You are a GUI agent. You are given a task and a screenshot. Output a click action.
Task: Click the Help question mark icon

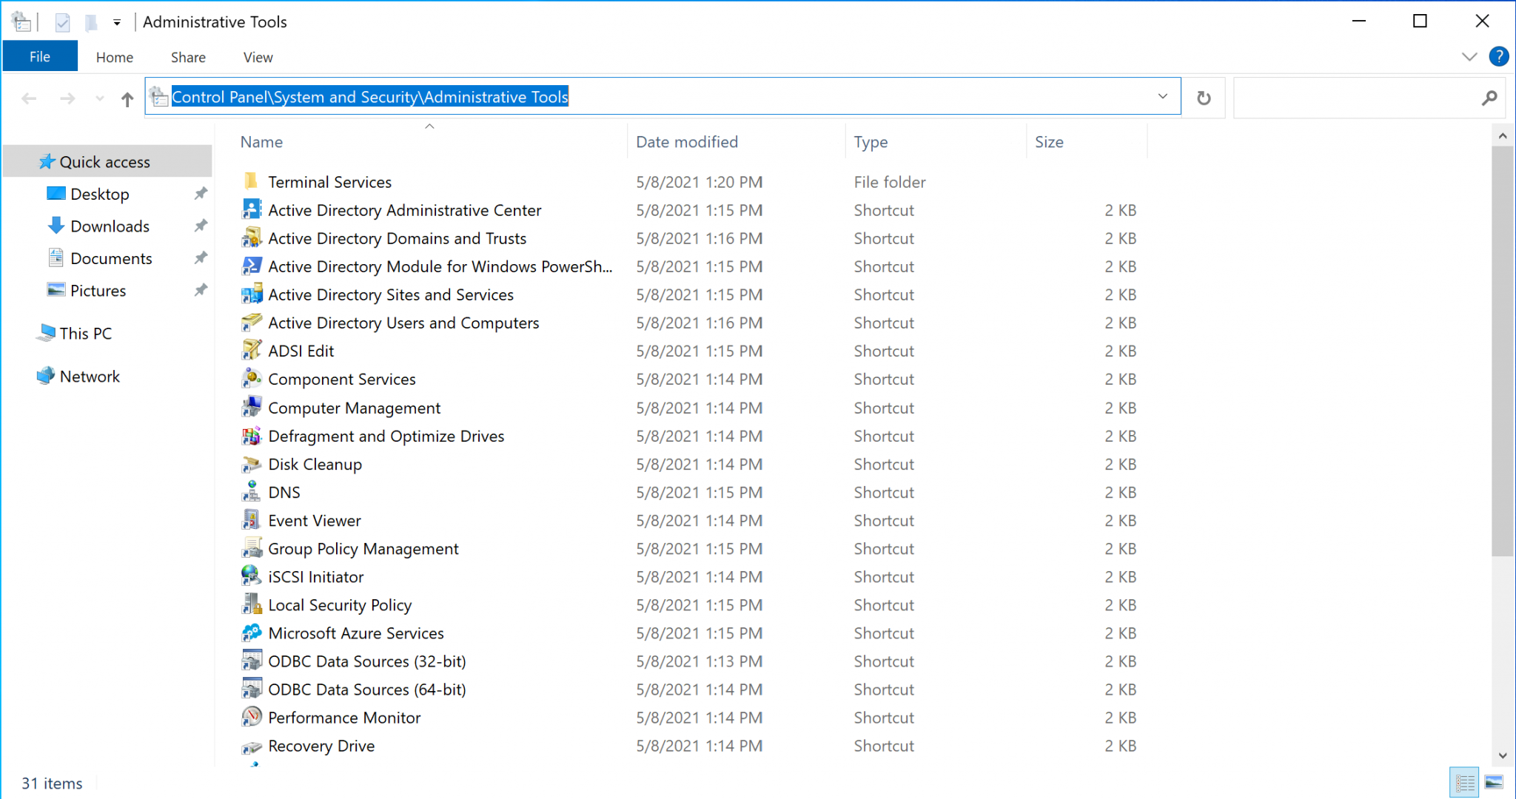click(x=1498, y=56)
